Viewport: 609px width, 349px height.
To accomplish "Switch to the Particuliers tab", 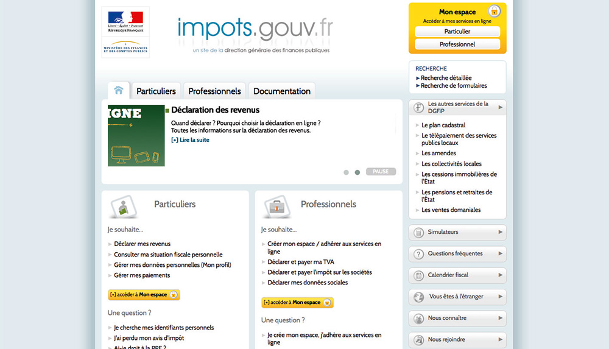I will click(156, 91).
